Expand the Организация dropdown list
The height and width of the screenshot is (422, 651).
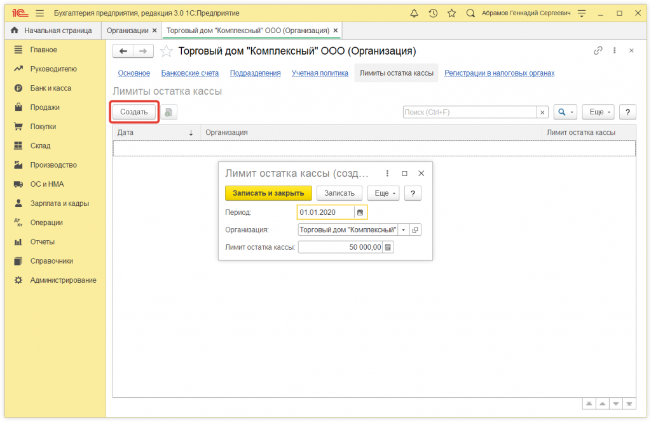404,230
